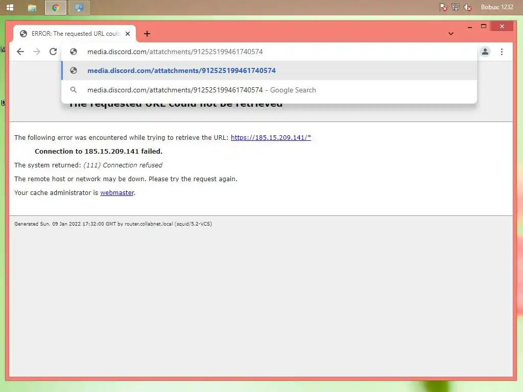Reload the current page
Screen dimensions: 523x392
tap(53, 52)
